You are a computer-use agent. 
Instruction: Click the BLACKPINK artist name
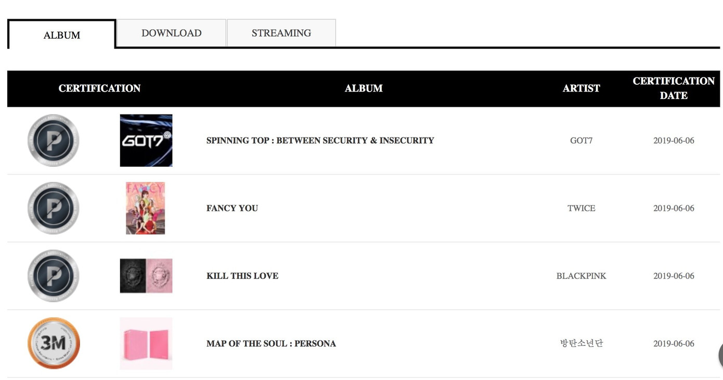point(581,276)
